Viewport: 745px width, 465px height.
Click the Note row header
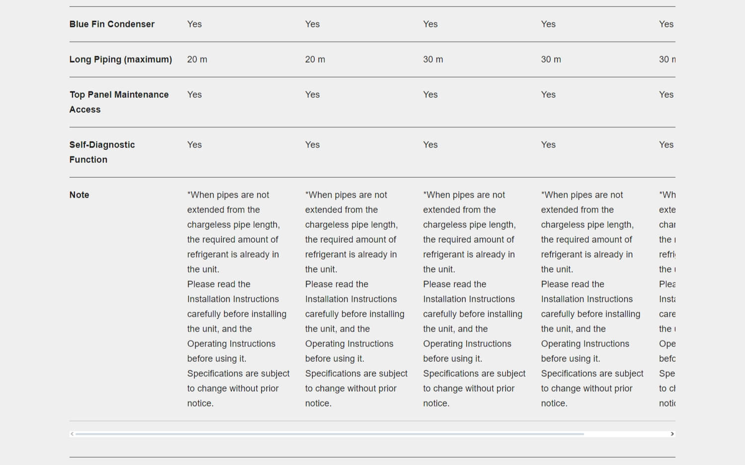79,195
